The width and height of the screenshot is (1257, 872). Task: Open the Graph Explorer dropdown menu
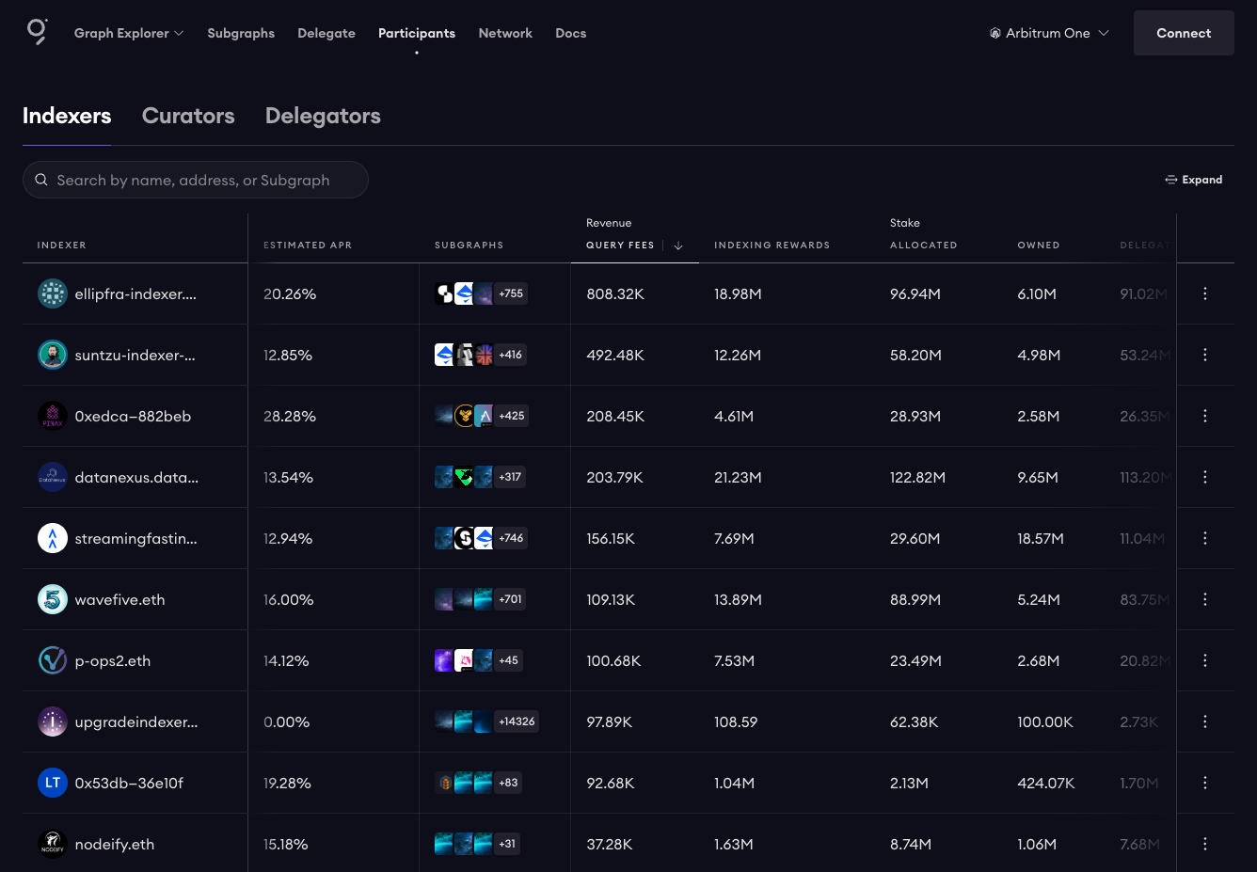point(129,33)
